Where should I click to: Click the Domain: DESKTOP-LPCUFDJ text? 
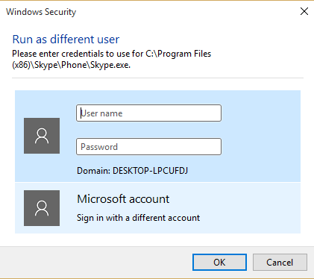coord(132,171)
